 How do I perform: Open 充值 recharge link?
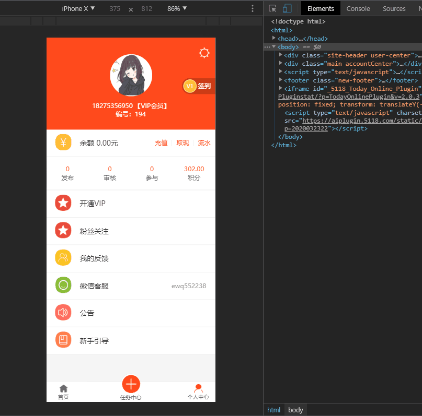point(161,143)
